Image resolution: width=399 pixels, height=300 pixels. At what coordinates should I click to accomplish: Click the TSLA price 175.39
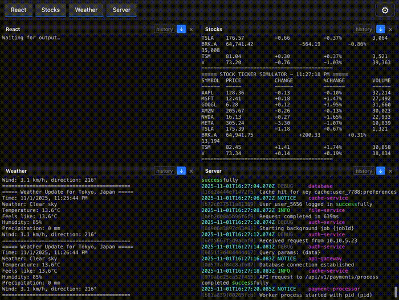(x=235, y=129)
